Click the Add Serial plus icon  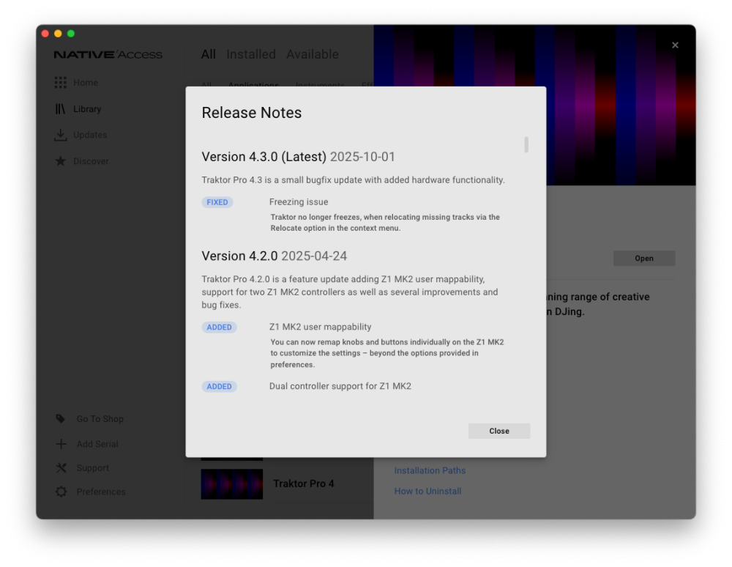[61, 444]
